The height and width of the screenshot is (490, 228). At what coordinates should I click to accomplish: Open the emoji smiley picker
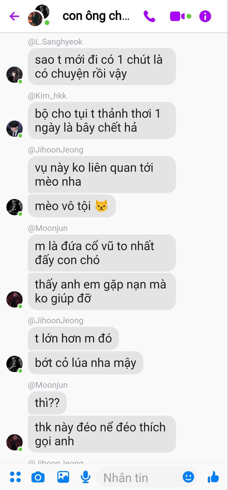tap(188, 477)
